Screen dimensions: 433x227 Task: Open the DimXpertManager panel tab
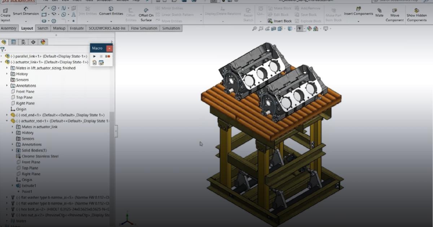pos(33,42)
